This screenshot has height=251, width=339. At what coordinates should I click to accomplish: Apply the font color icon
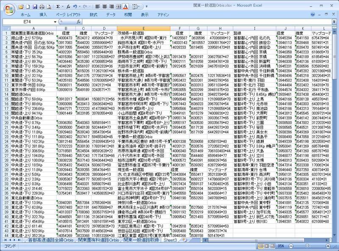tap(126, 7)
